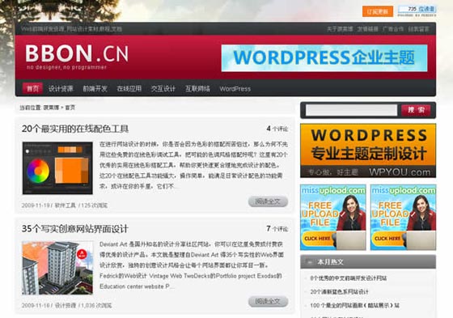This screenshot has width=453, height=318.
Task: Open the 交互设计 navigation item
Action: pos(163,89)
